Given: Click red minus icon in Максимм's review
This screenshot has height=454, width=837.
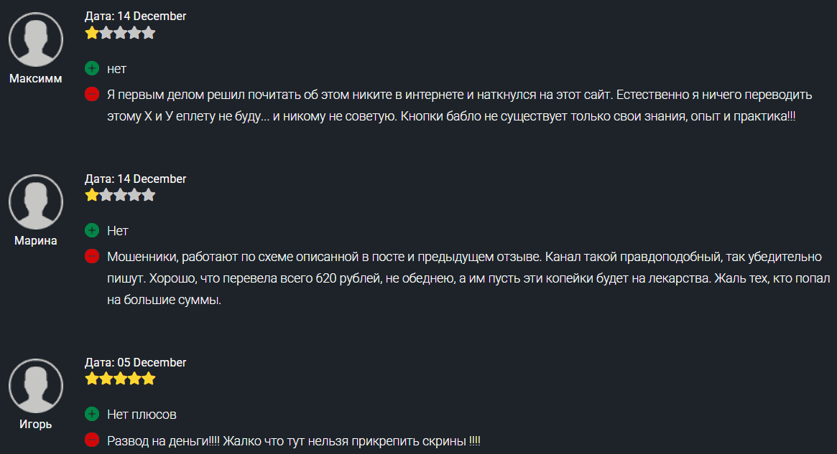Looking at the screenshot, I should (x=92, y=94).
